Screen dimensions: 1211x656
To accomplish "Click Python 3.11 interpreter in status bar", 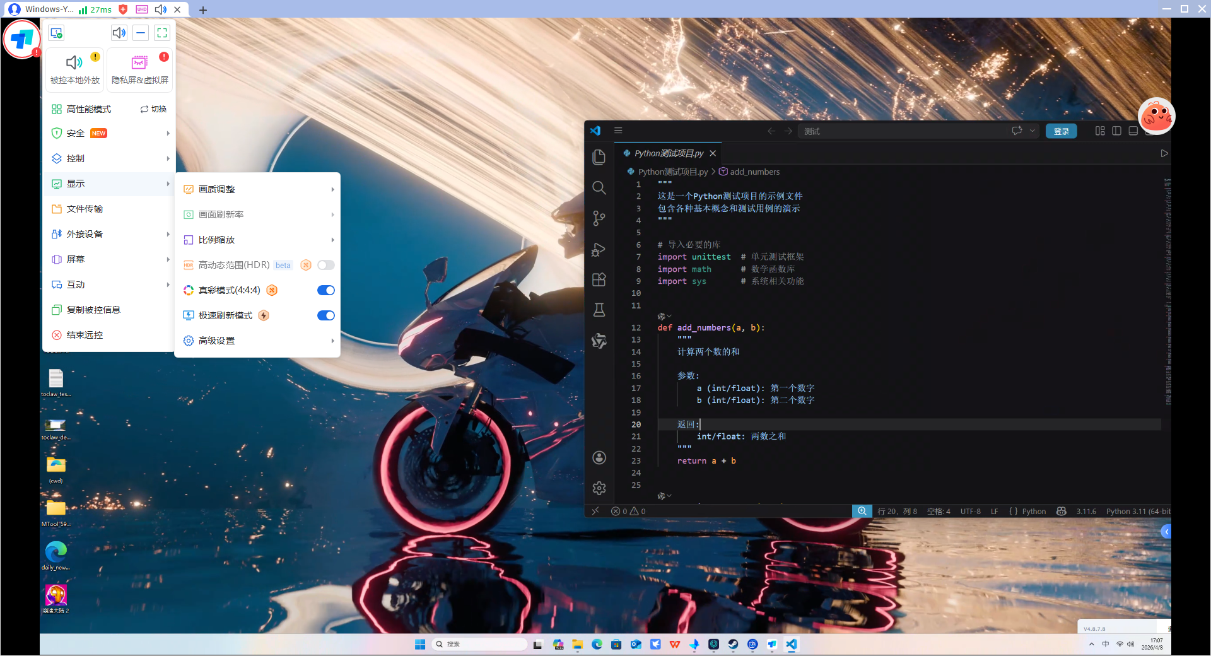I will pyautogui.click(x=1138, y=511).
